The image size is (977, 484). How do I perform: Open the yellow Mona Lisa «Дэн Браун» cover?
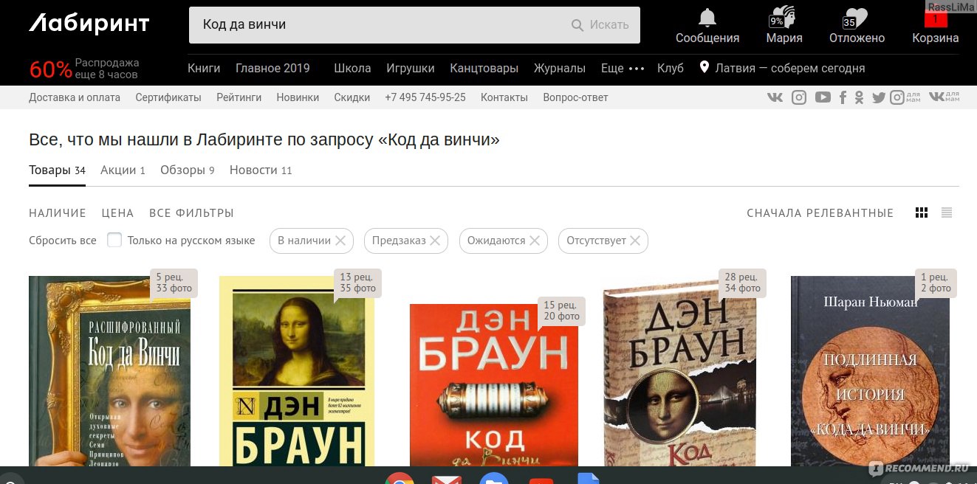[297, 371]
